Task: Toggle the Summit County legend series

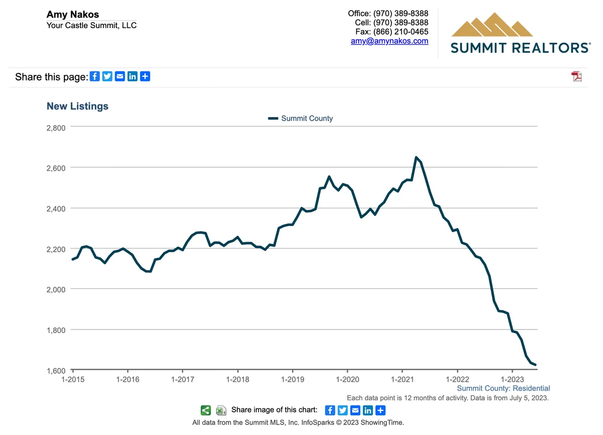Action: coord(300,119)
